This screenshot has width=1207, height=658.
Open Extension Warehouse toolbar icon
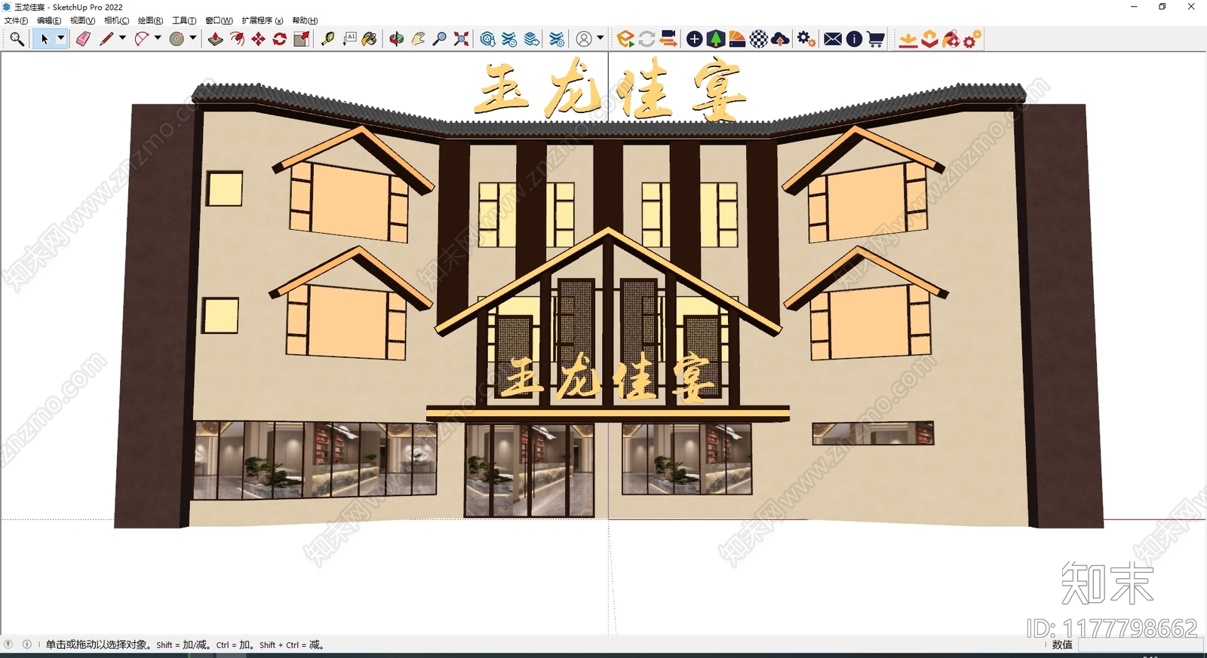click(x=510, y=39)
